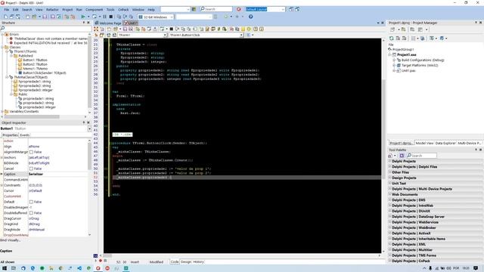This screenshot has width=484, height=272.
Task: Toggle the AlignWithMargins checkbox
Action: [31, 152]
